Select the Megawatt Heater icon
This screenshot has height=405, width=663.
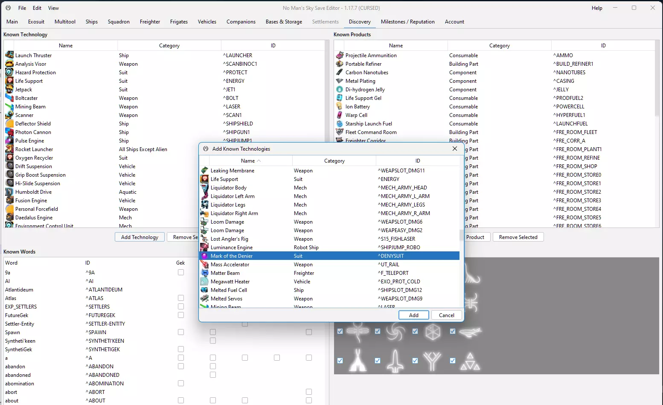click(204, 282)
